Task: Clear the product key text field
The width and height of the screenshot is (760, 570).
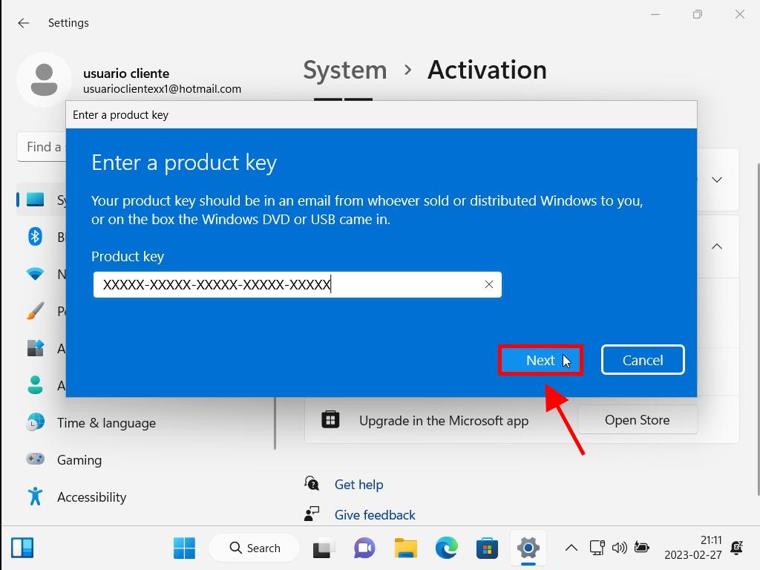Action: (488, 284)
